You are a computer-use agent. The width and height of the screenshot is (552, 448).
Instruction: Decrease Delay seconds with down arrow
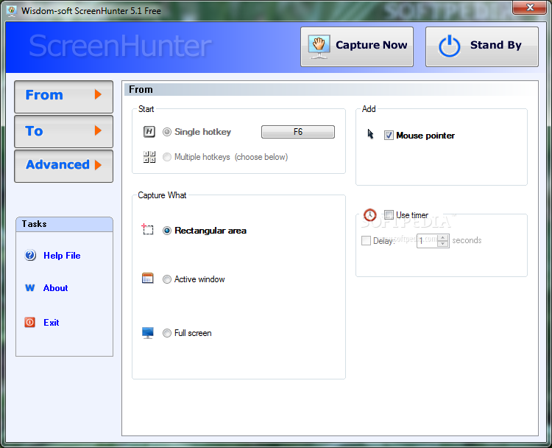(443, 244)
